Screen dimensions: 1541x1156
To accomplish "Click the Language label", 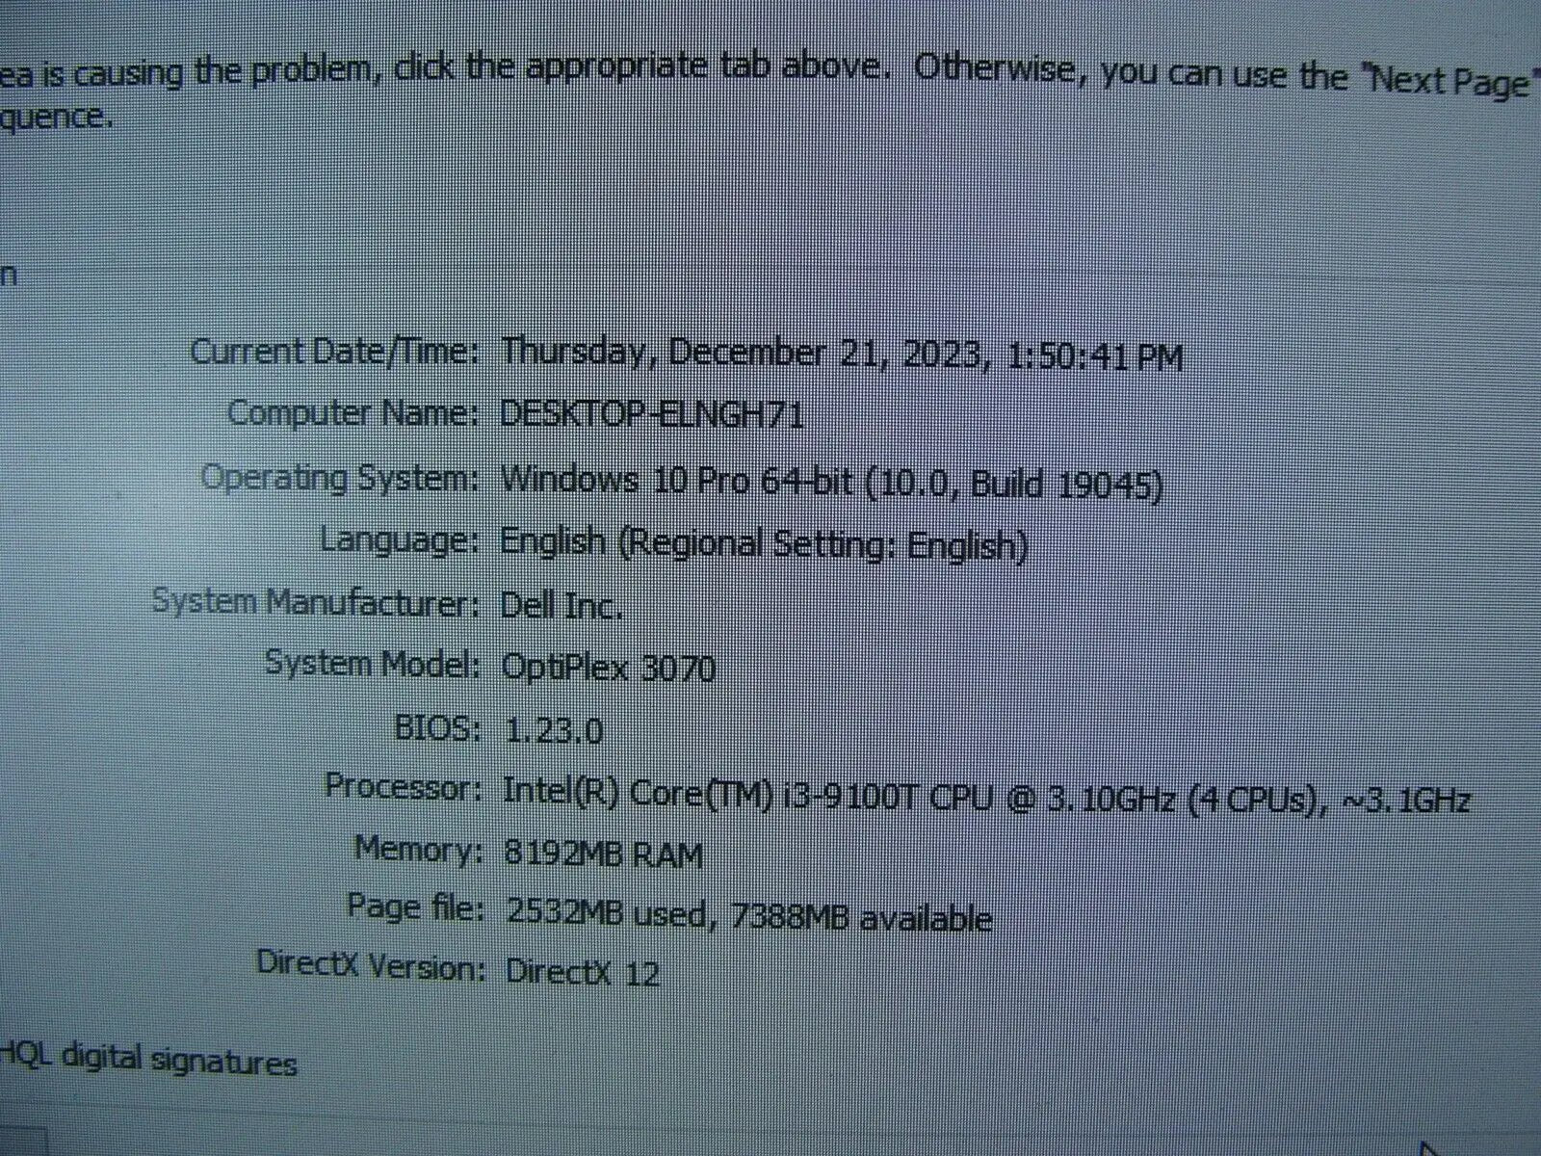I will 399,540.
